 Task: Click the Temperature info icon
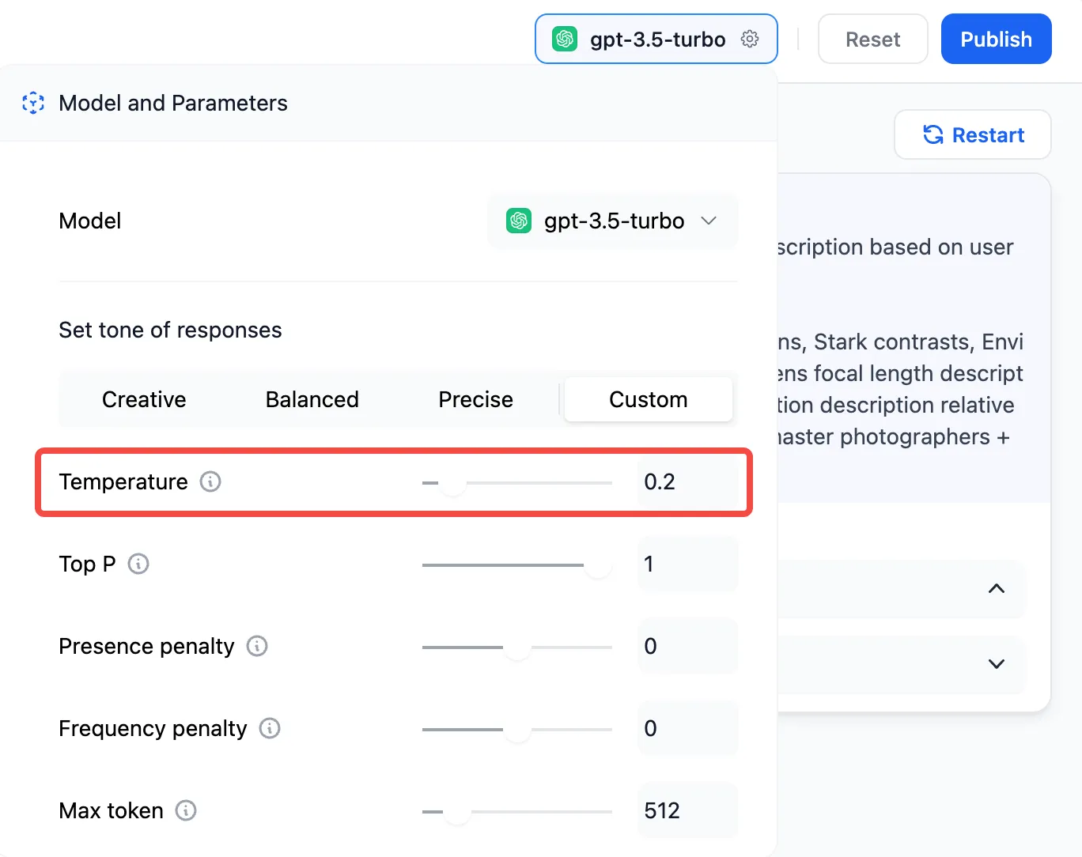(x=210, y=481)
